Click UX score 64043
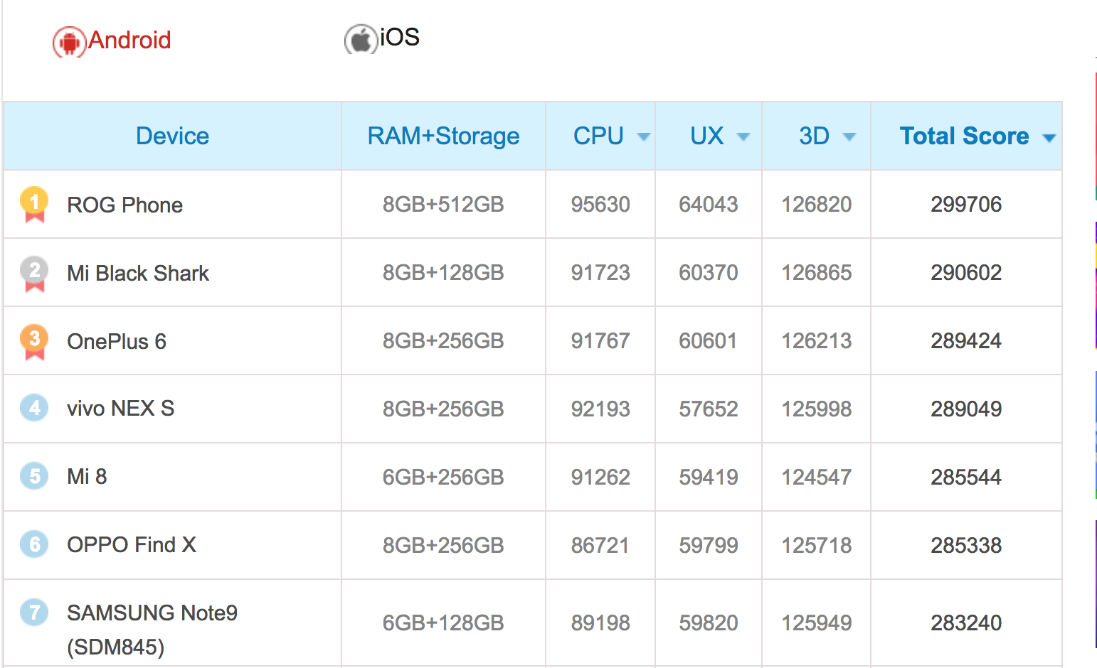 tap(709, 205)
